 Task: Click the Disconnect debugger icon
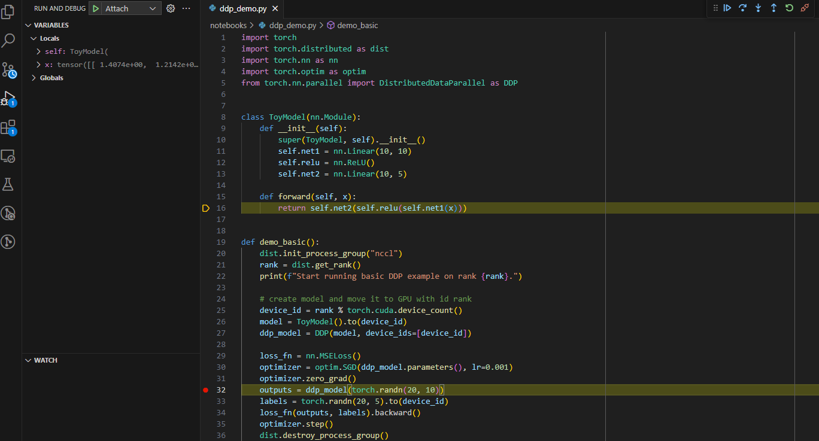(x=805, y=8)
